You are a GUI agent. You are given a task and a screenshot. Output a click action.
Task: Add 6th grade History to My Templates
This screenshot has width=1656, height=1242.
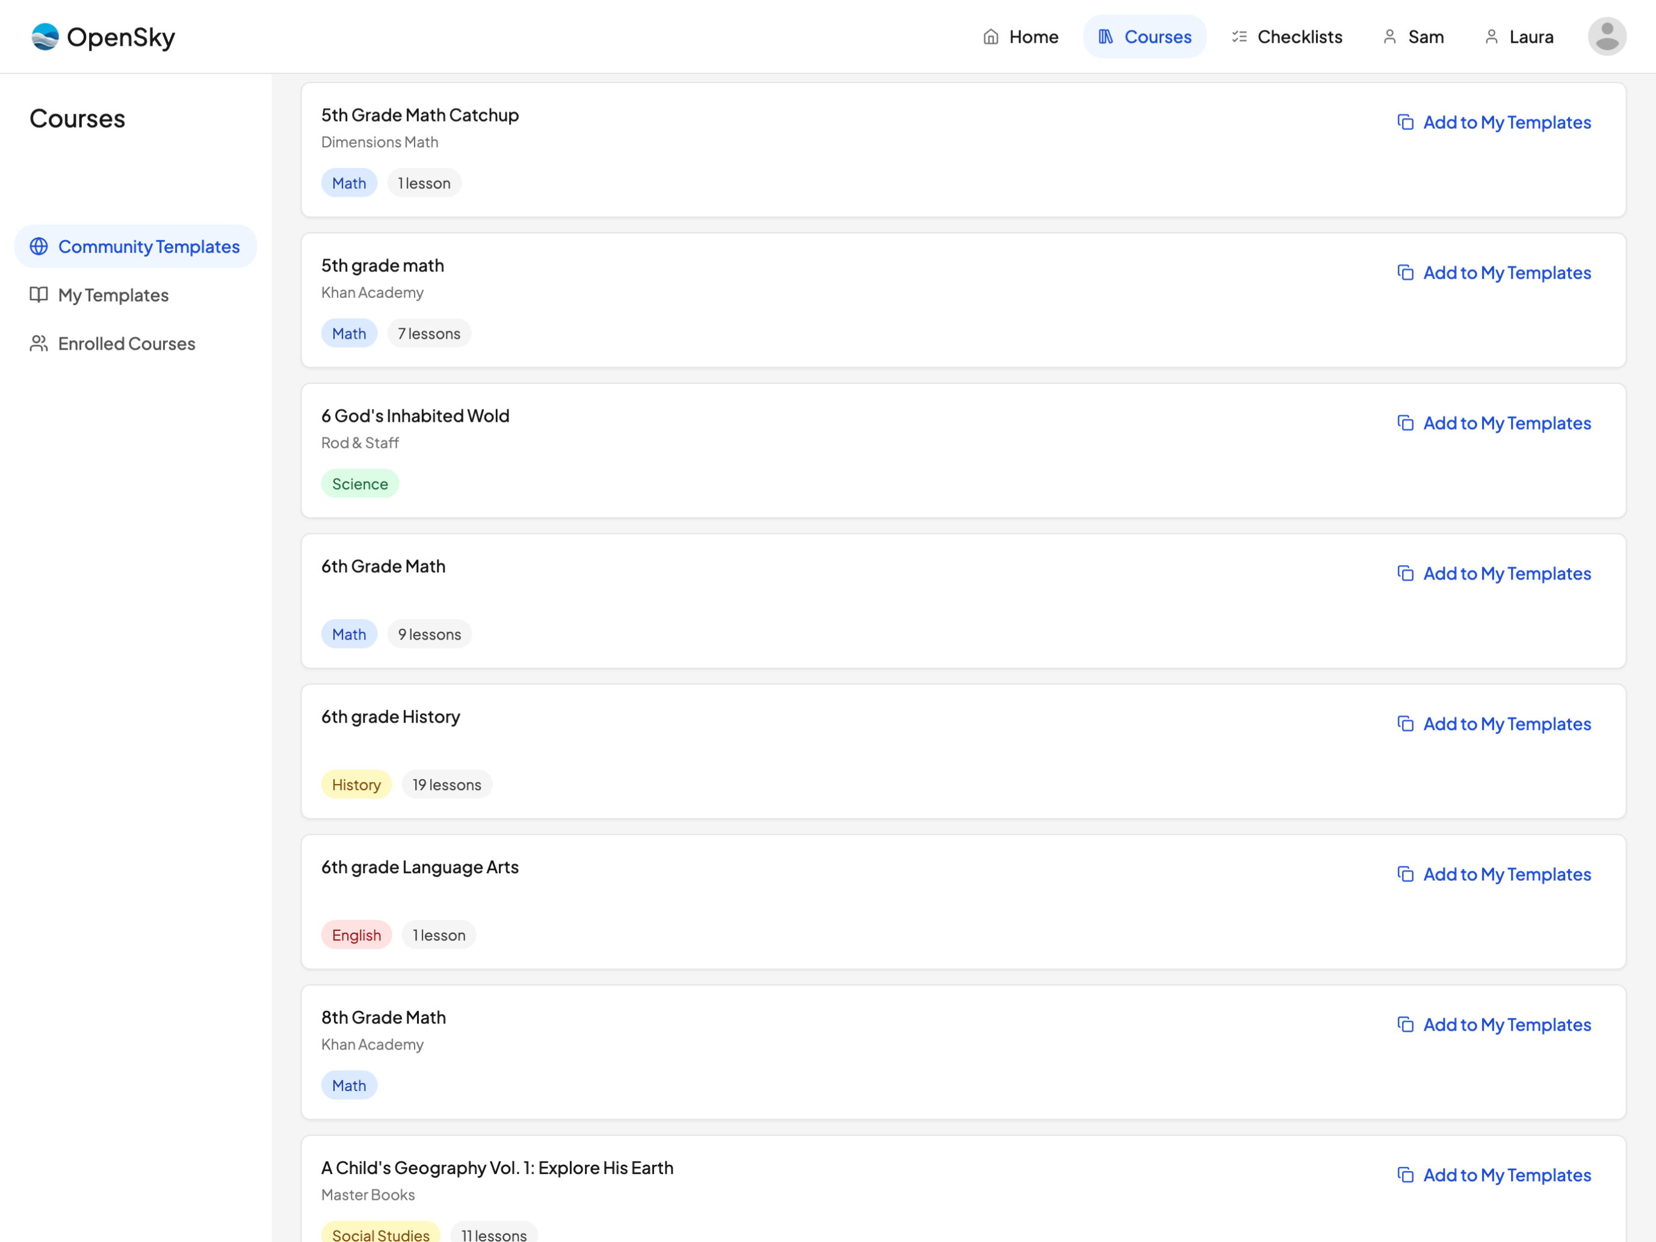(1494, 724)
